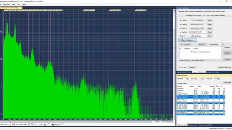
Task: Open the Y-Axis unit dropdown
Action: point(8,124)
